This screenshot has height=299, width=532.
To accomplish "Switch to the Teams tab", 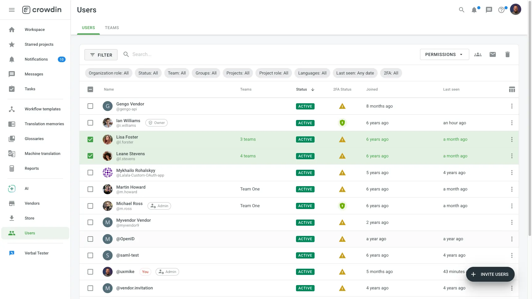I will pos(112,28).
